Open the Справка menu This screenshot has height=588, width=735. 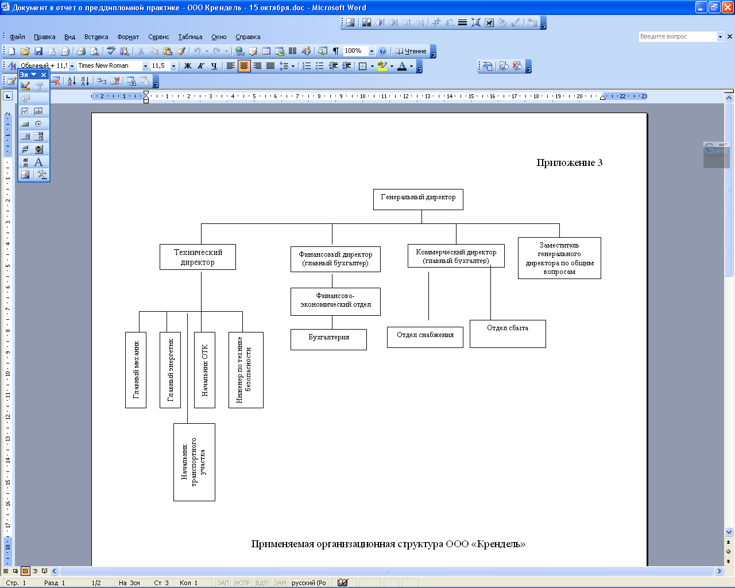pos(248,37)
